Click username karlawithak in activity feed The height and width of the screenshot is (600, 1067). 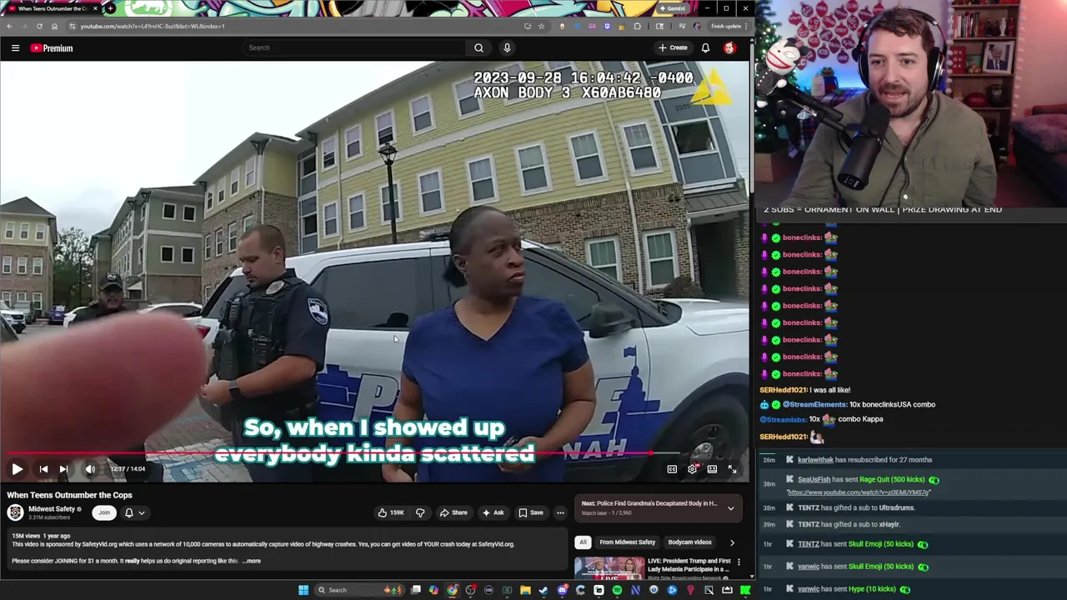click(x=815, y=460)
